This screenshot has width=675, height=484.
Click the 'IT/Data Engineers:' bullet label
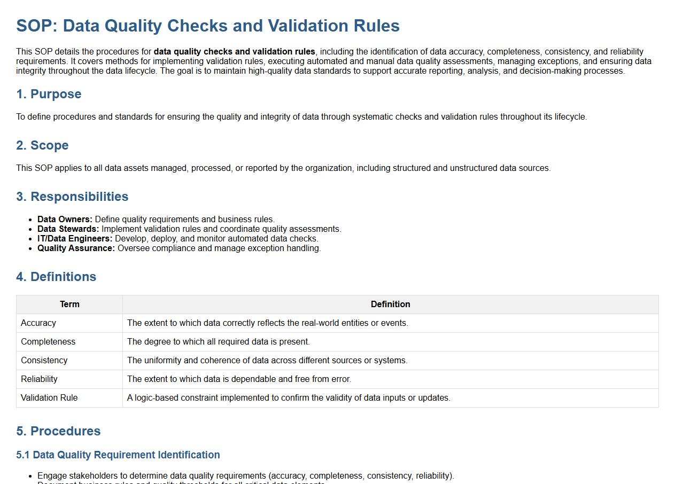(x=75, y=239)
